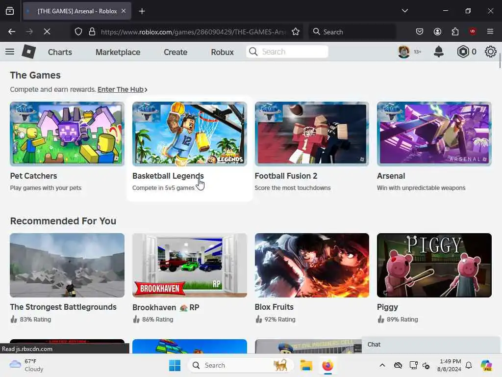
Task: Open the Arsenal game title link
Action: tap(391, 176)
